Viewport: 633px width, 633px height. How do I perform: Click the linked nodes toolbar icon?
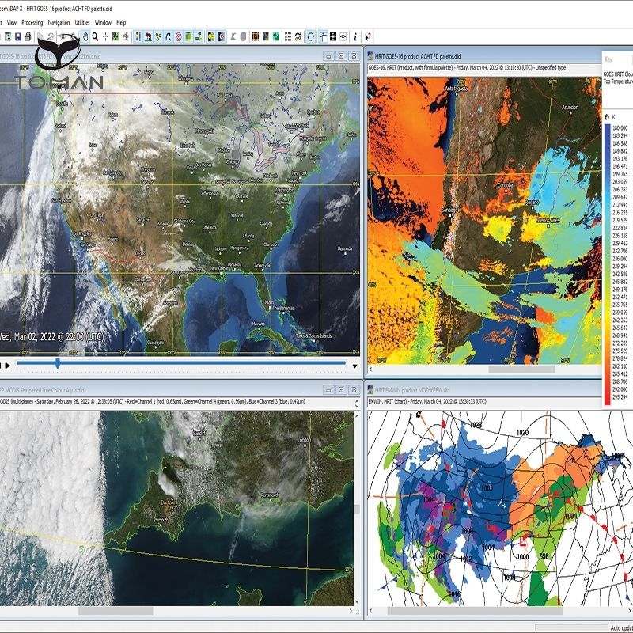coord(158,37)
